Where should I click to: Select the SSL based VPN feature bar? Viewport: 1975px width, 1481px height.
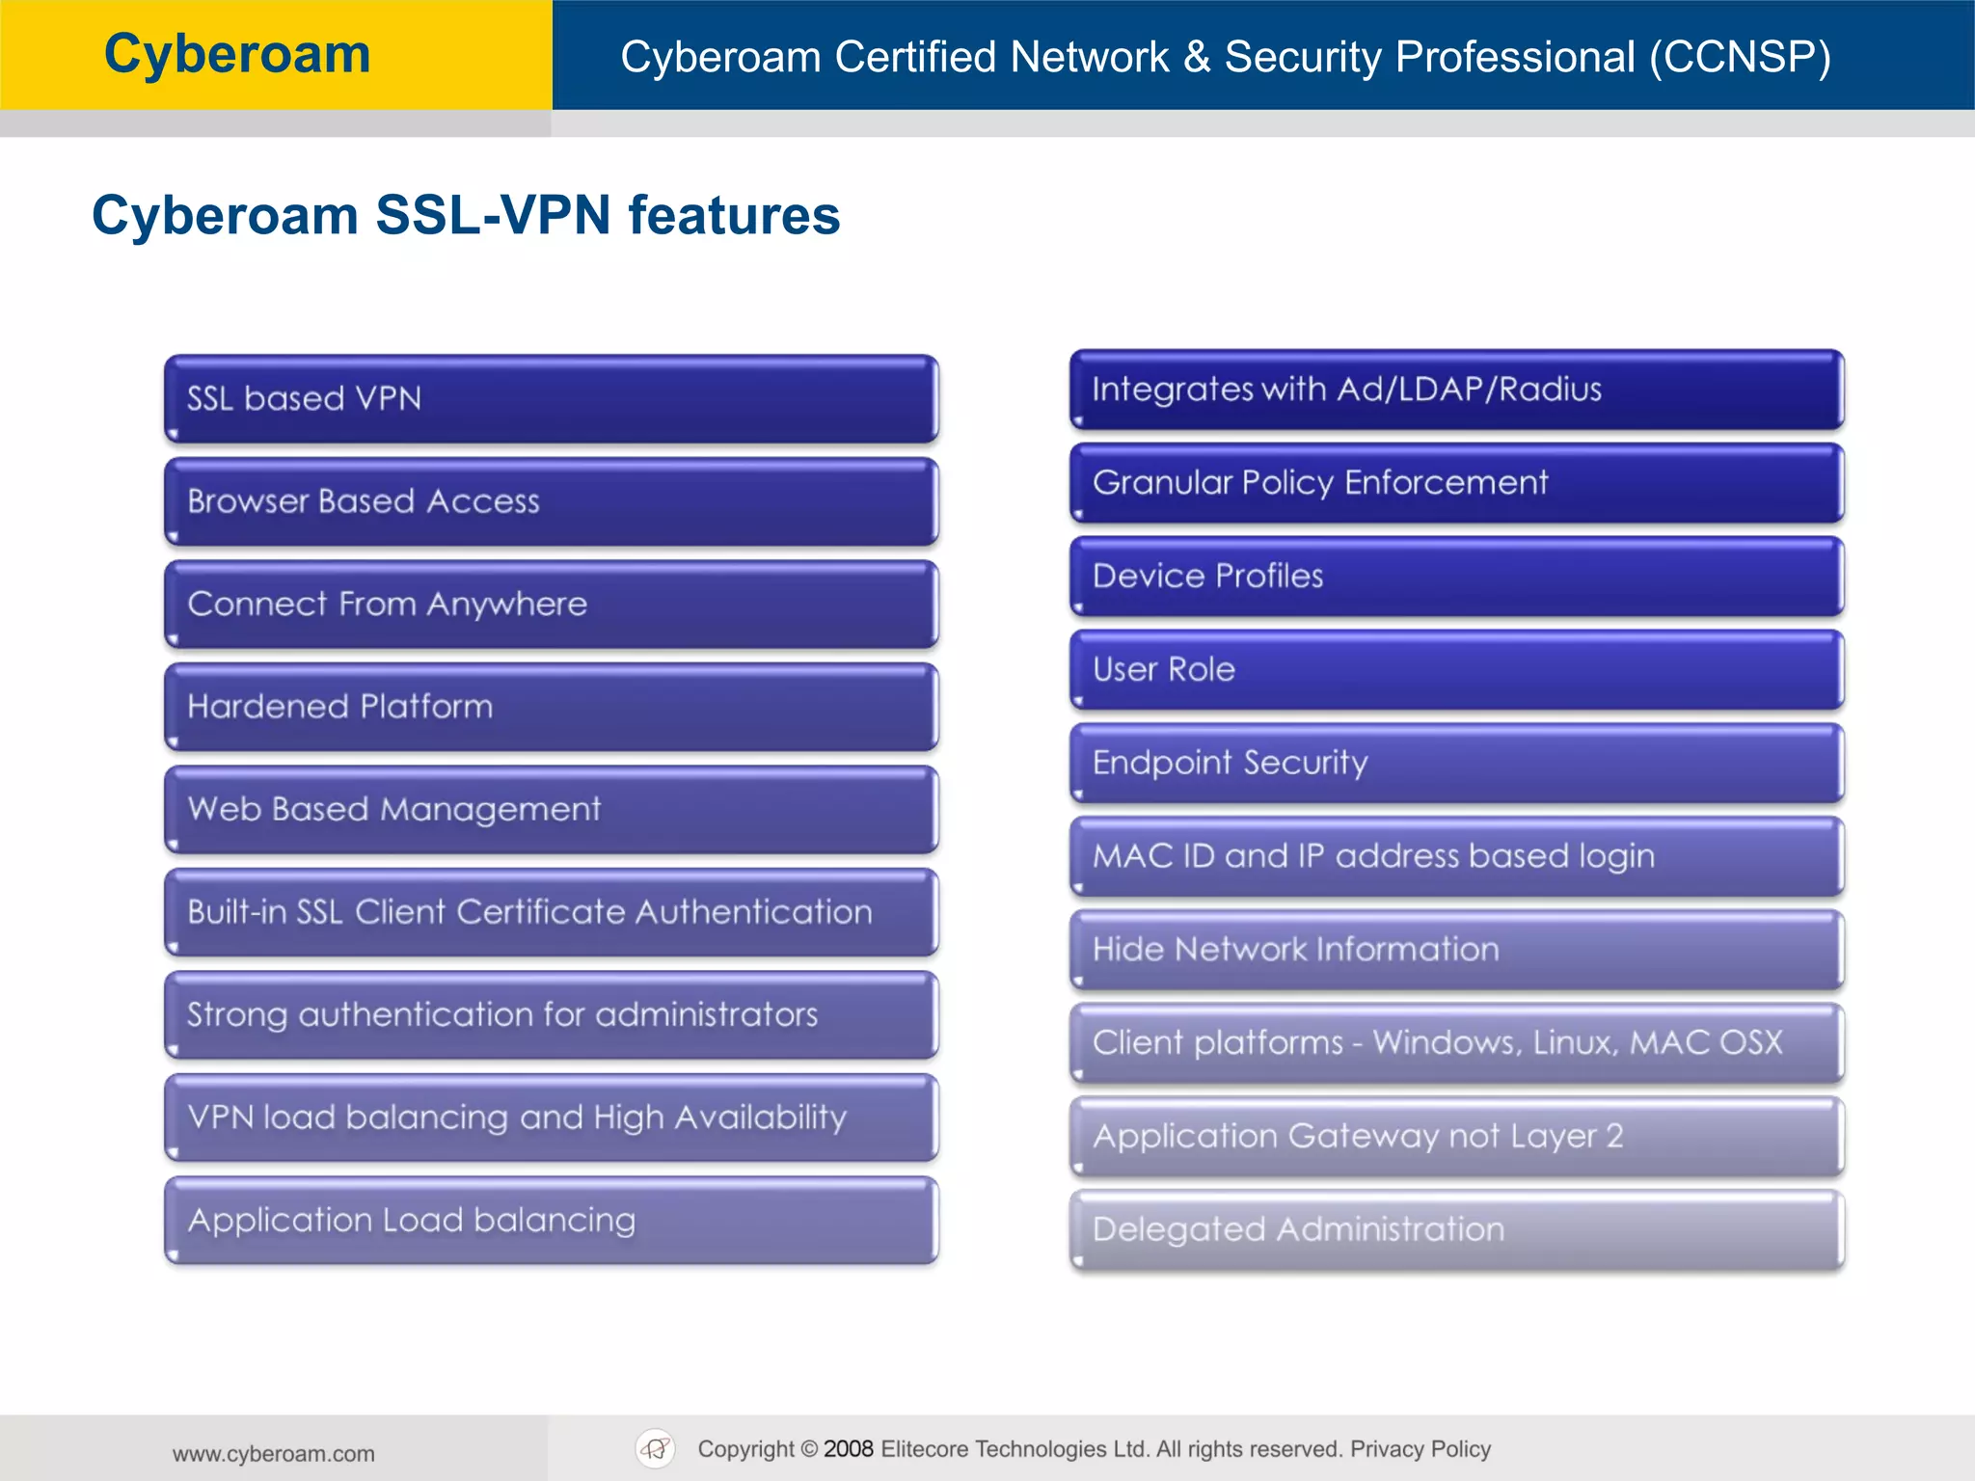552,399
